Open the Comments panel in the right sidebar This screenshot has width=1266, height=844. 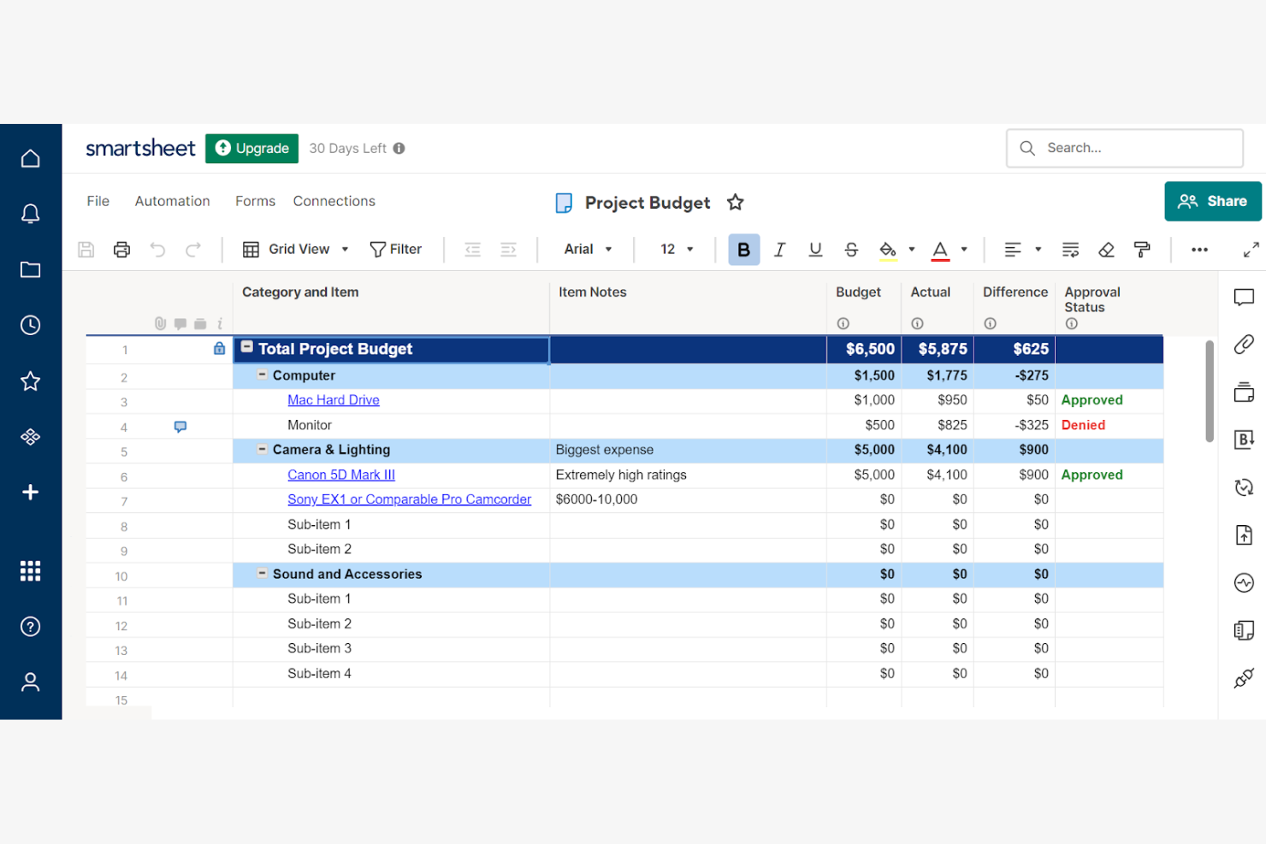(x=1243, y=298)
